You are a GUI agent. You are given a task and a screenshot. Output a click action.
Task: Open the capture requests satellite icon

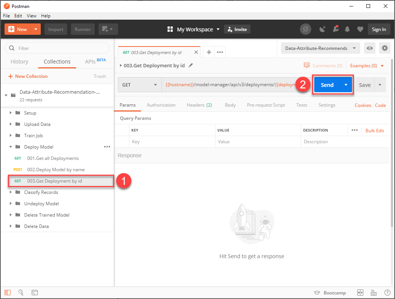pos(322,29)
